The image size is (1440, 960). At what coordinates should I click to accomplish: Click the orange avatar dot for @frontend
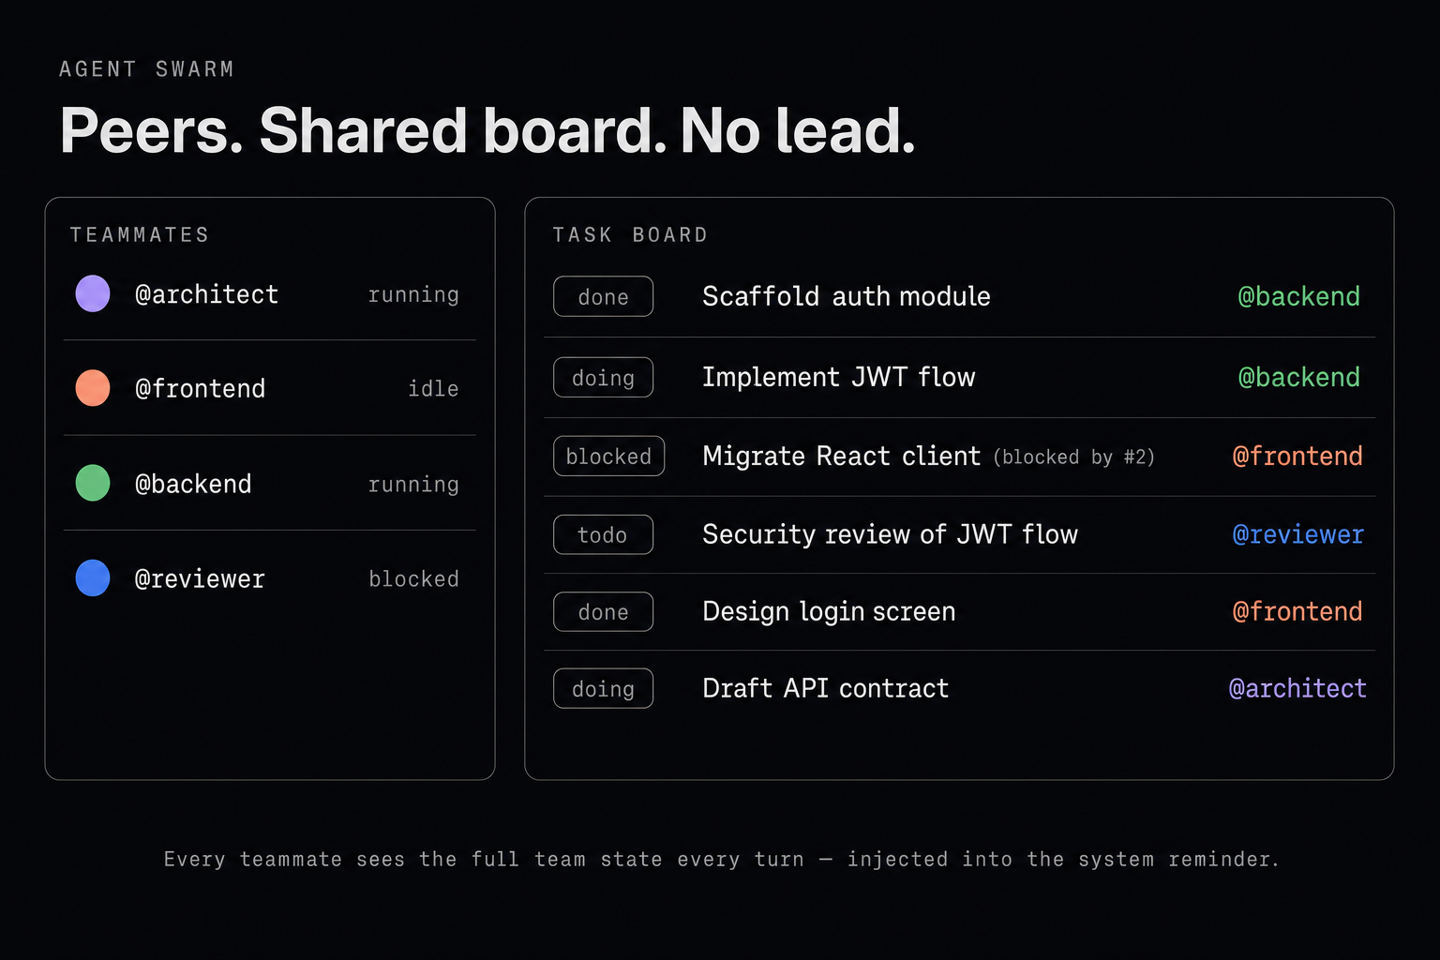click(x=93, y=388)
